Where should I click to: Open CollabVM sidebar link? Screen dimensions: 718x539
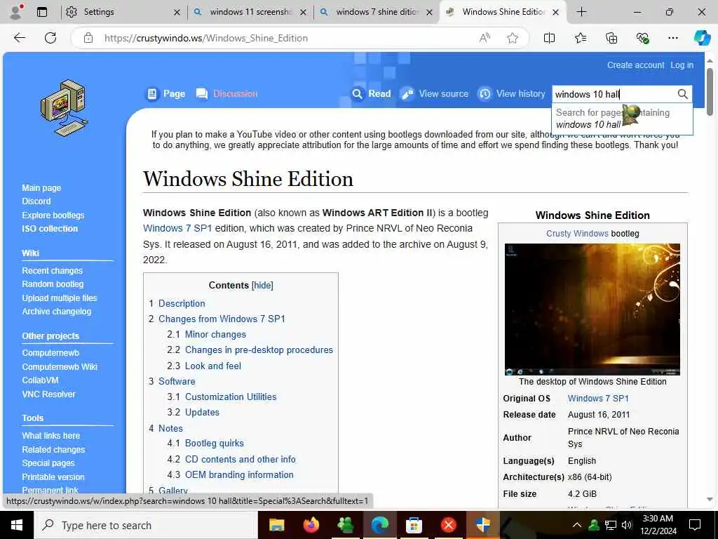point(40,380)
